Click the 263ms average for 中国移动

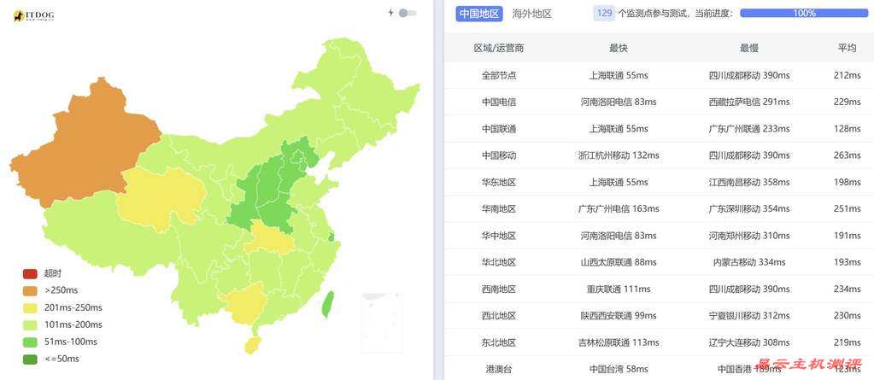(x=848, y=155)
